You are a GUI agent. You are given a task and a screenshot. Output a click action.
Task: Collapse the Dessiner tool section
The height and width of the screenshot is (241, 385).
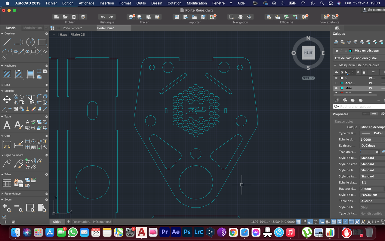click(x=2, y=34)
